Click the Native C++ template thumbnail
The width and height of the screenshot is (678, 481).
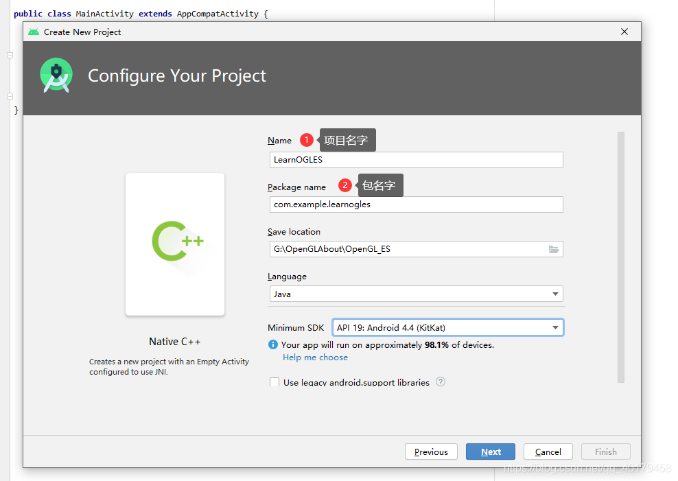tap(175, 244)
